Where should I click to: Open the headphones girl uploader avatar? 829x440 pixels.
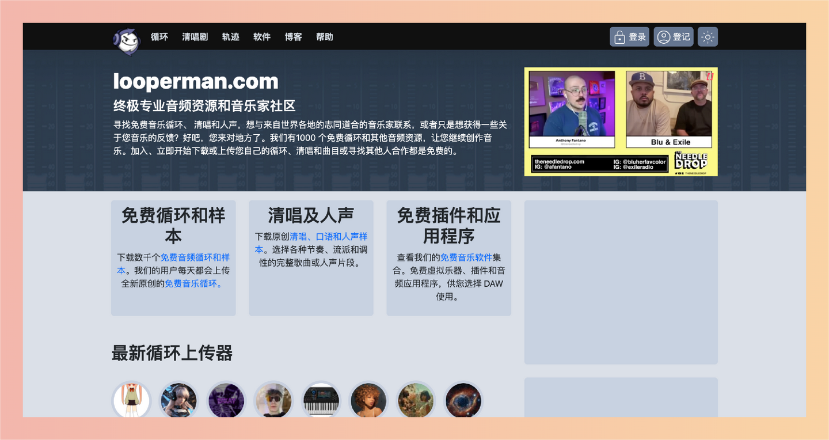(179, 400)
